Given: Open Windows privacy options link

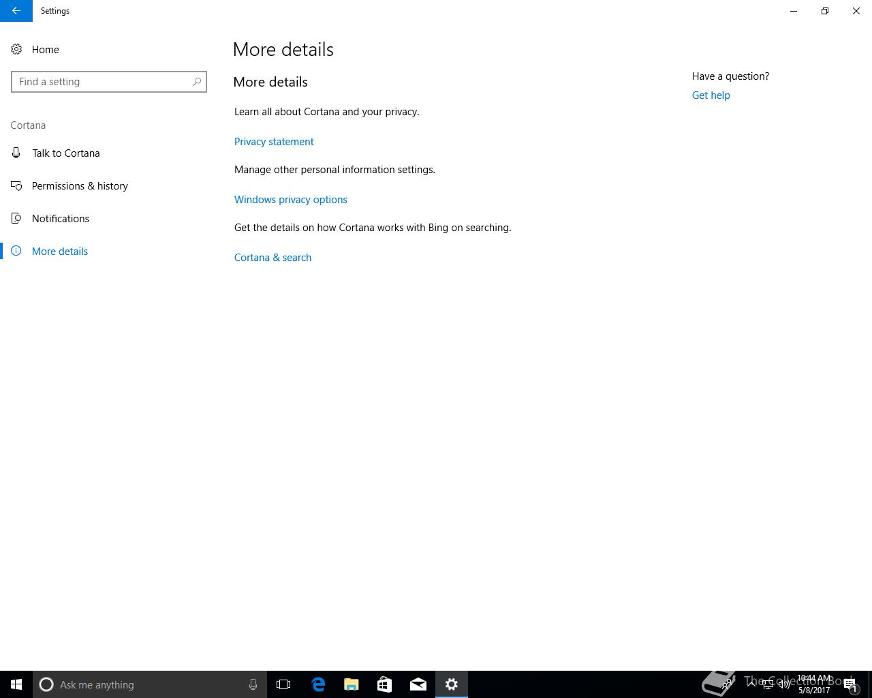Looking at the screenshot, I should click(291, 200).
